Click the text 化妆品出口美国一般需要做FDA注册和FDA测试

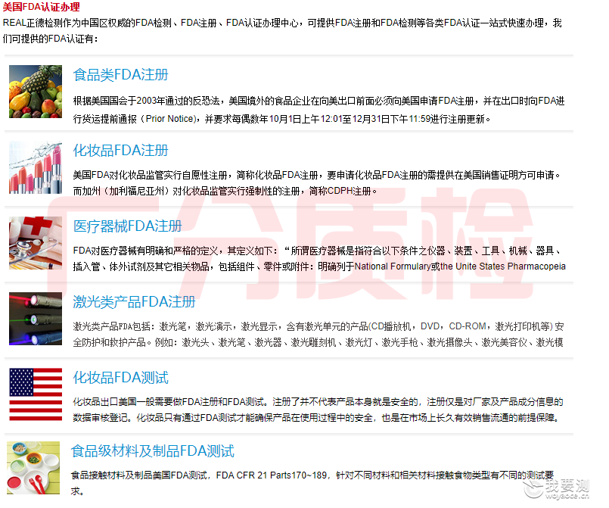(170, 402)
